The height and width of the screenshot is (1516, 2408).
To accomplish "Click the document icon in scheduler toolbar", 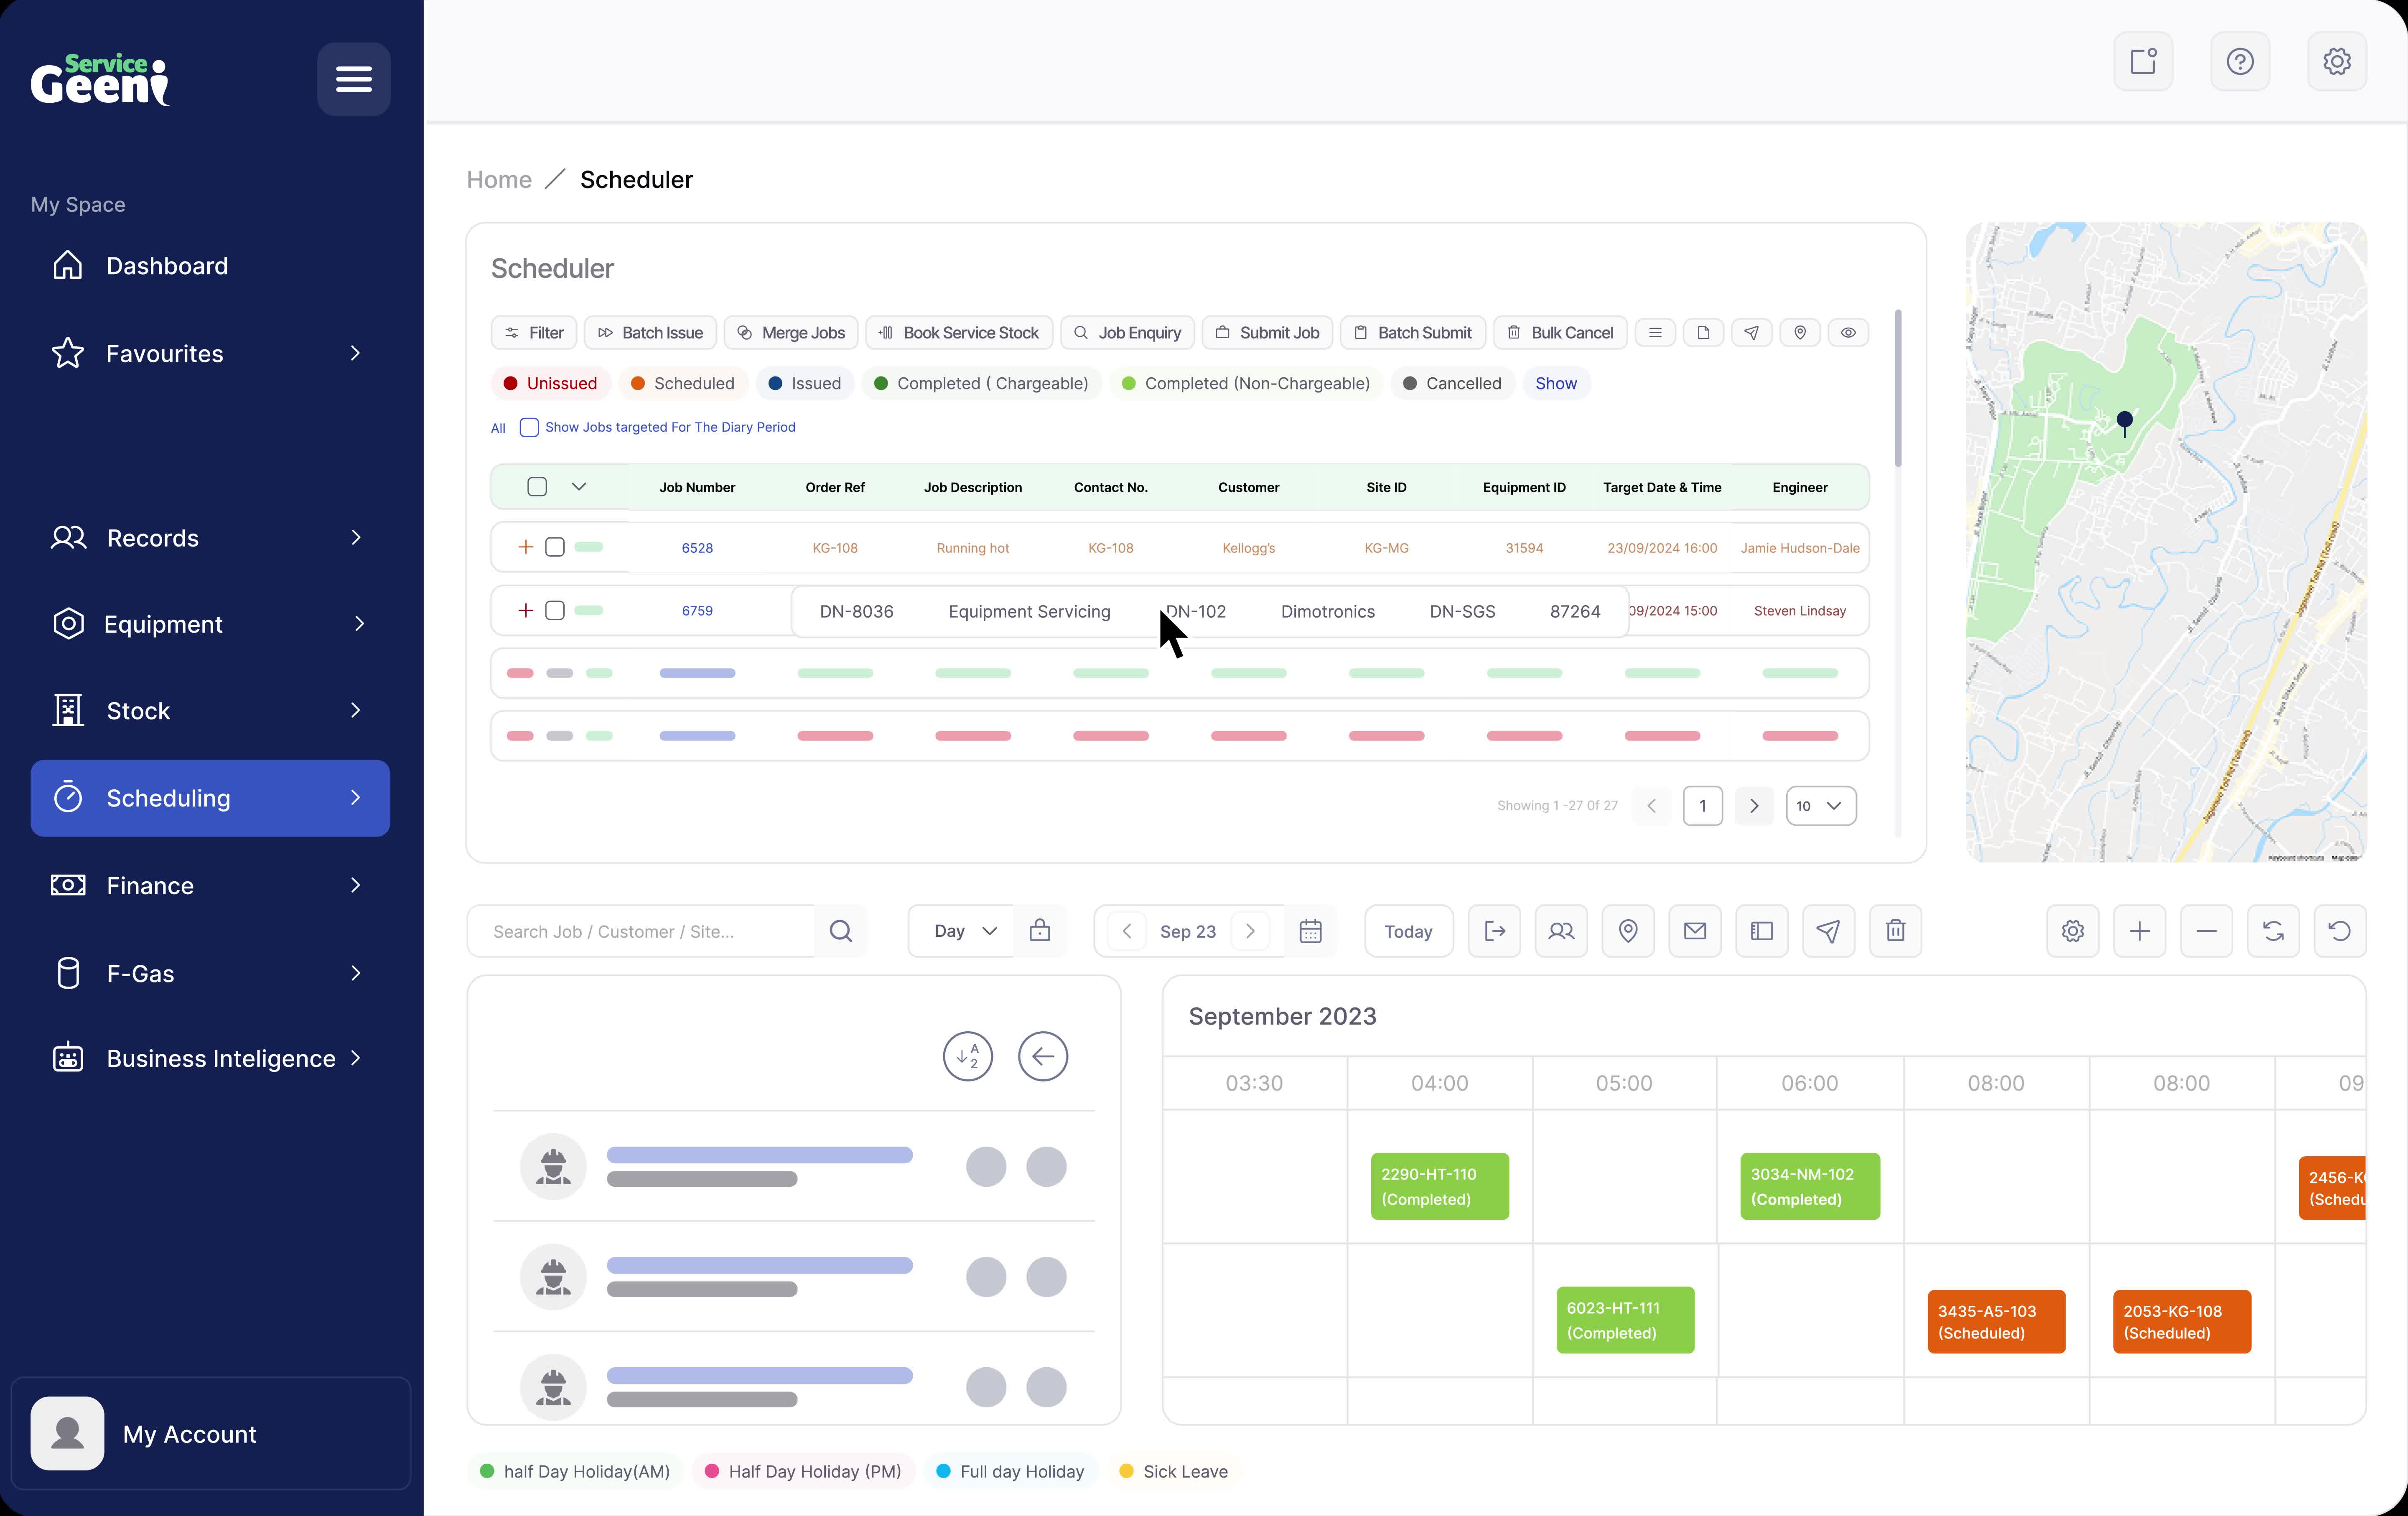I will pos(1703,333).
